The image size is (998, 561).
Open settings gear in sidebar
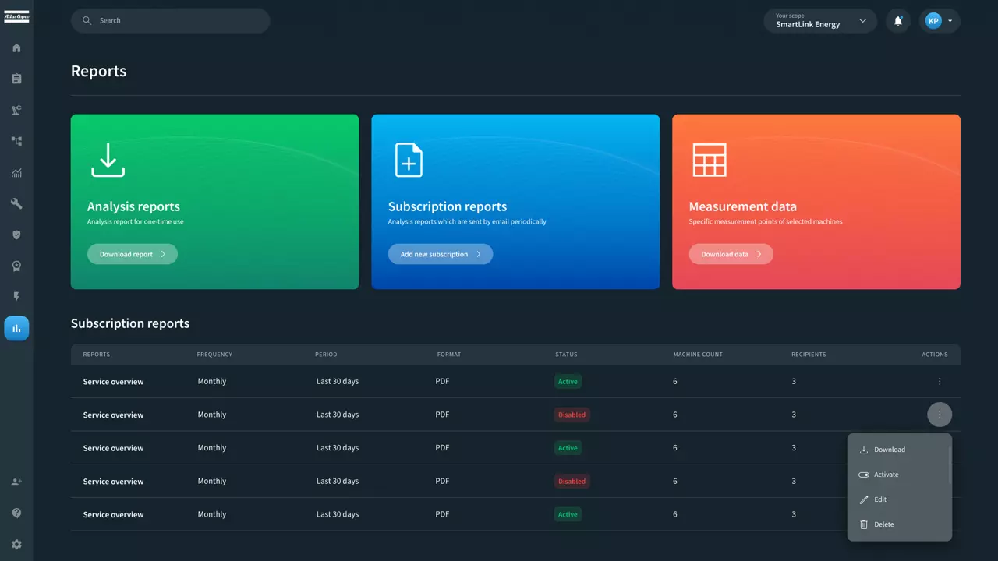coord(16,545)
